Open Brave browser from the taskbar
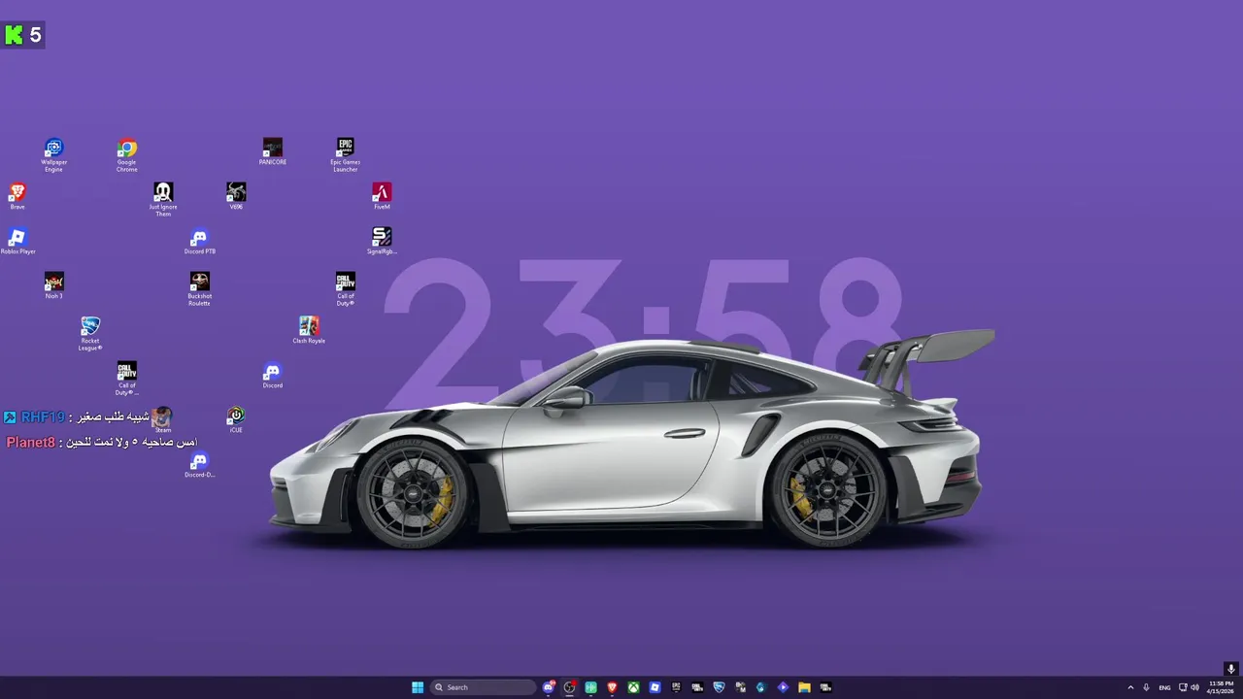 (612, 687)
